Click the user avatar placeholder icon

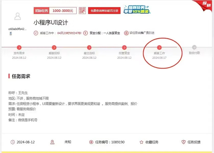(x=18, y=16)
